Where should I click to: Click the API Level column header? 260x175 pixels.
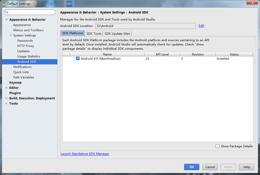coord(162,54)
